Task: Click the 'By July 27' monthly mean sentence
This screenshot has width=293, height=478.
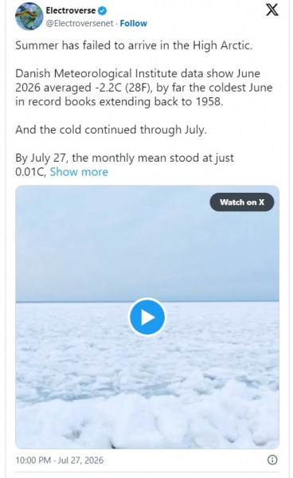Action: 124,165
